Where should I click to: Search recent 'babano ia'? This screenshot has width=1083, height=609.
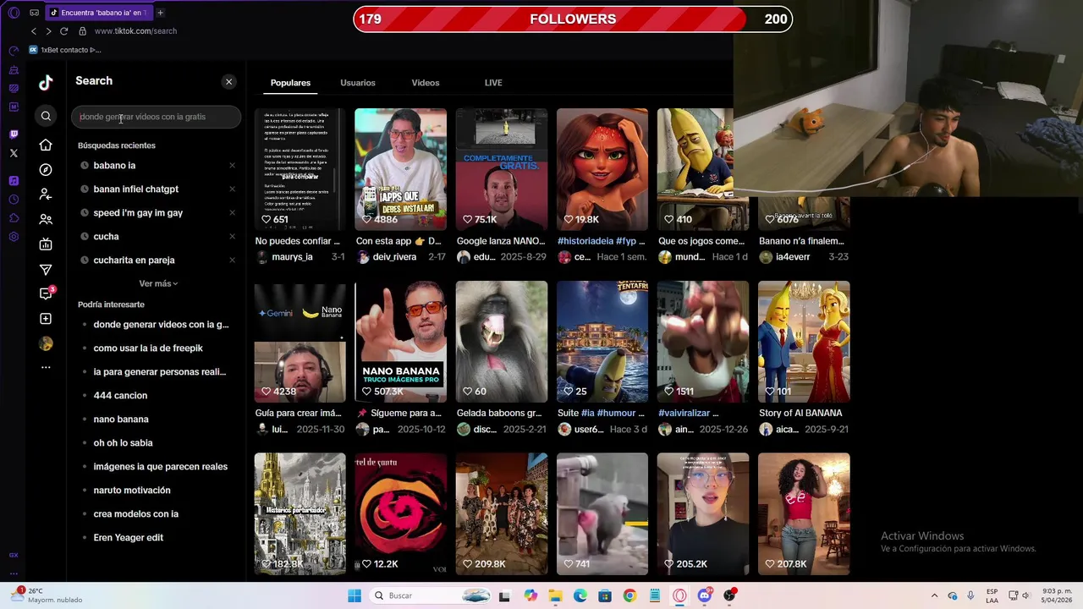(114, 166)
